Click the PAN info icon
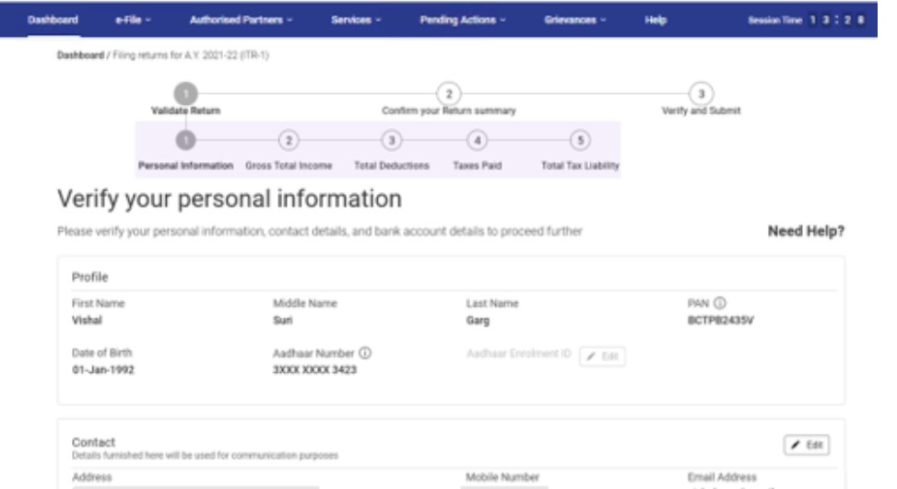897x489 pixels. click(x=720, y=303)
